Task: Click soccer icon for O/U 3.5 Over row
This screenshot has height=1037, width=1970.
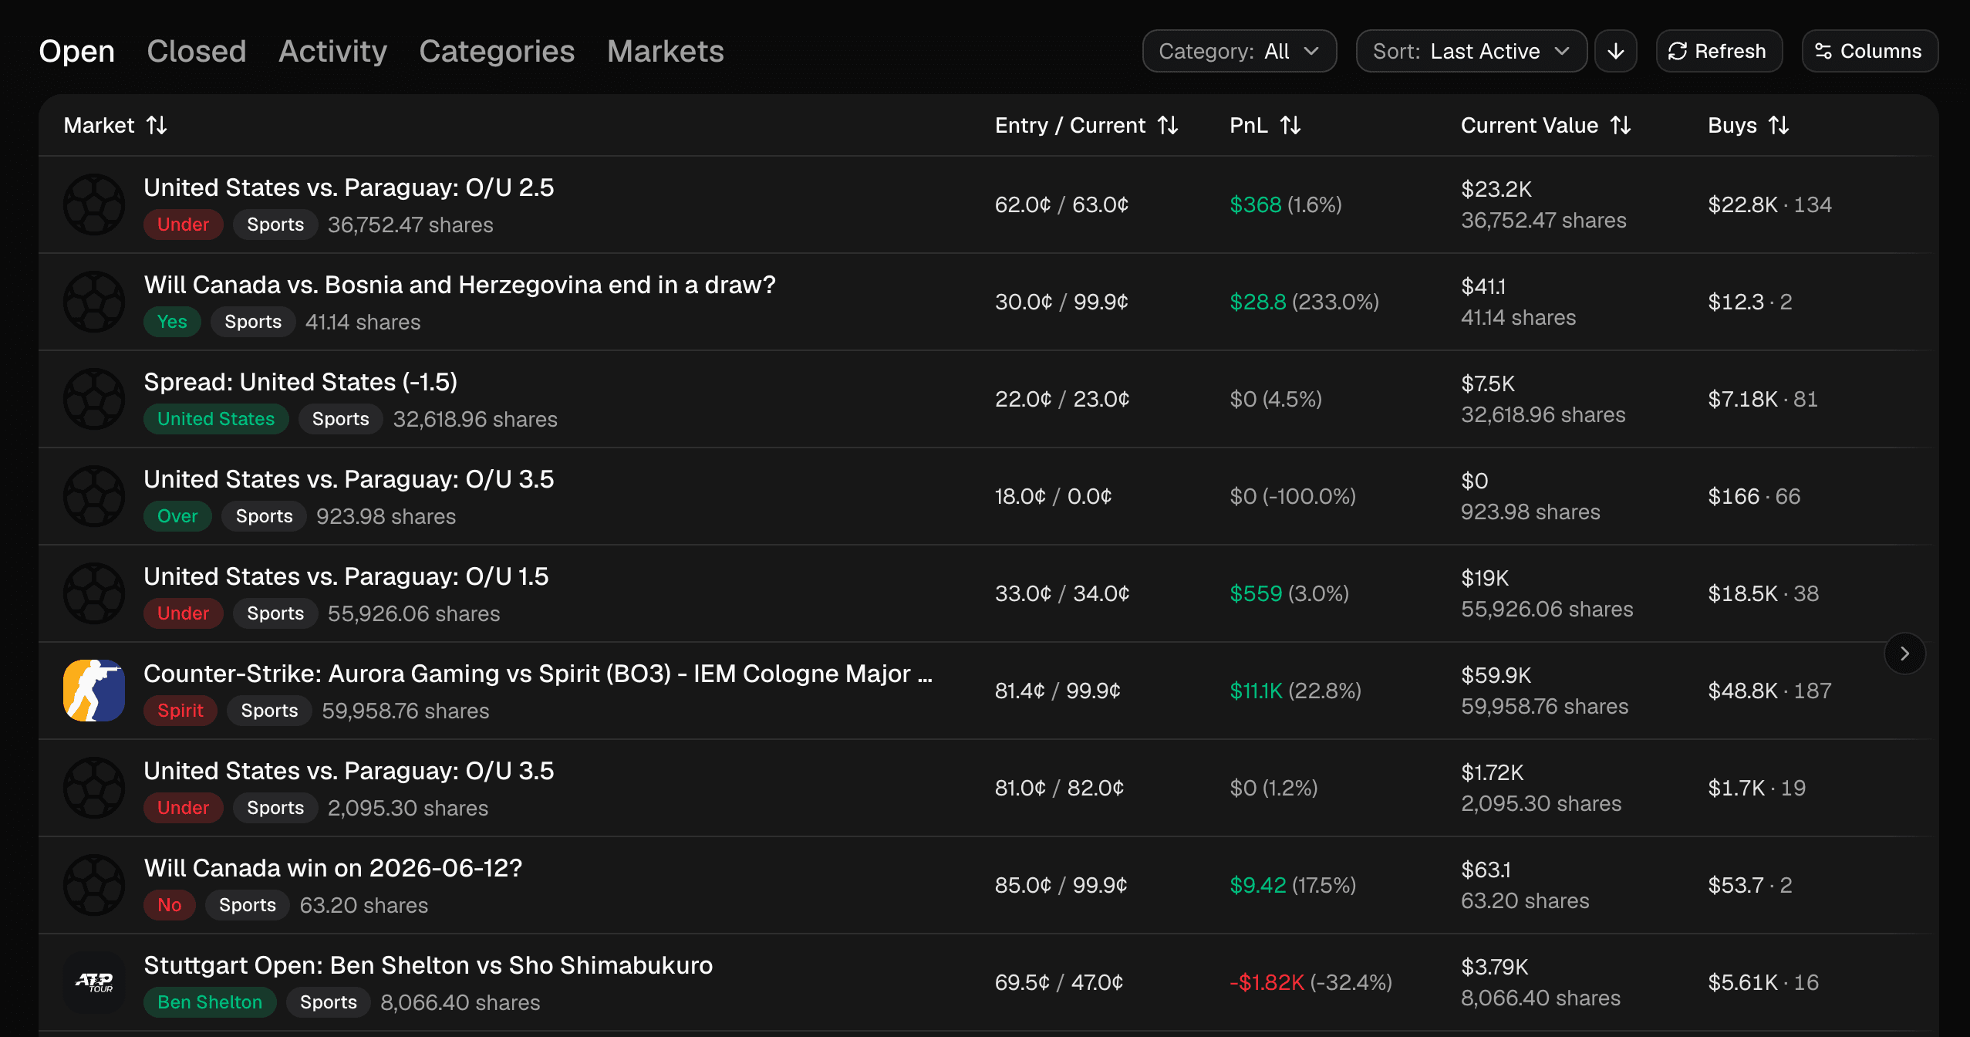Action: click(x=94, y=496)
